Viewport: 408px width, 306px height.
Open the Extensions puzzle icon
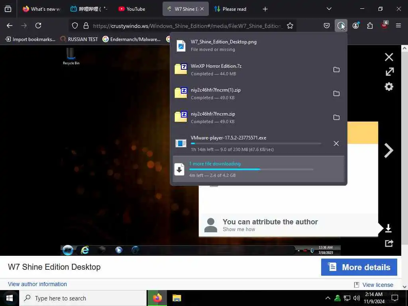[370, 25]
